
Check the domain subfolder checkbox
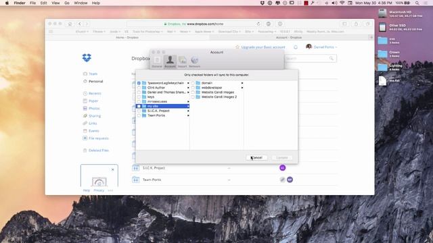pos(193,83)
